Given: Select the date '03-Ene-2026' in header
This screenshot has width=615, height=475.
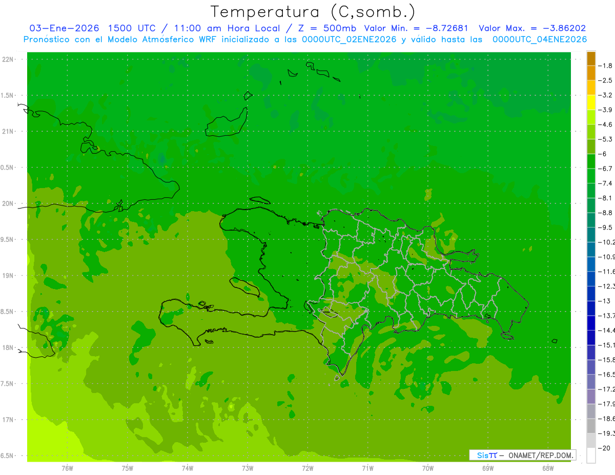Looking at the screenshot, I should [x=64, y=28].
